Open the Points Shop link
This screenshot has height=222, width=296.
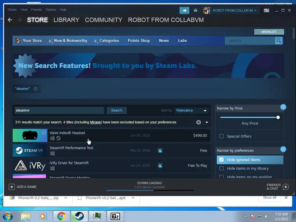pyautogui.click(x=139, y=40)
